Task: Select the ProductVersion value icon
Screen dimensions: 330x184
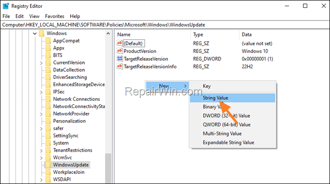Action: coord(120,51)
